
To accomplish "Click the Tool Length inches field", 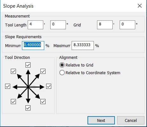I will click(x=58, y=25).
